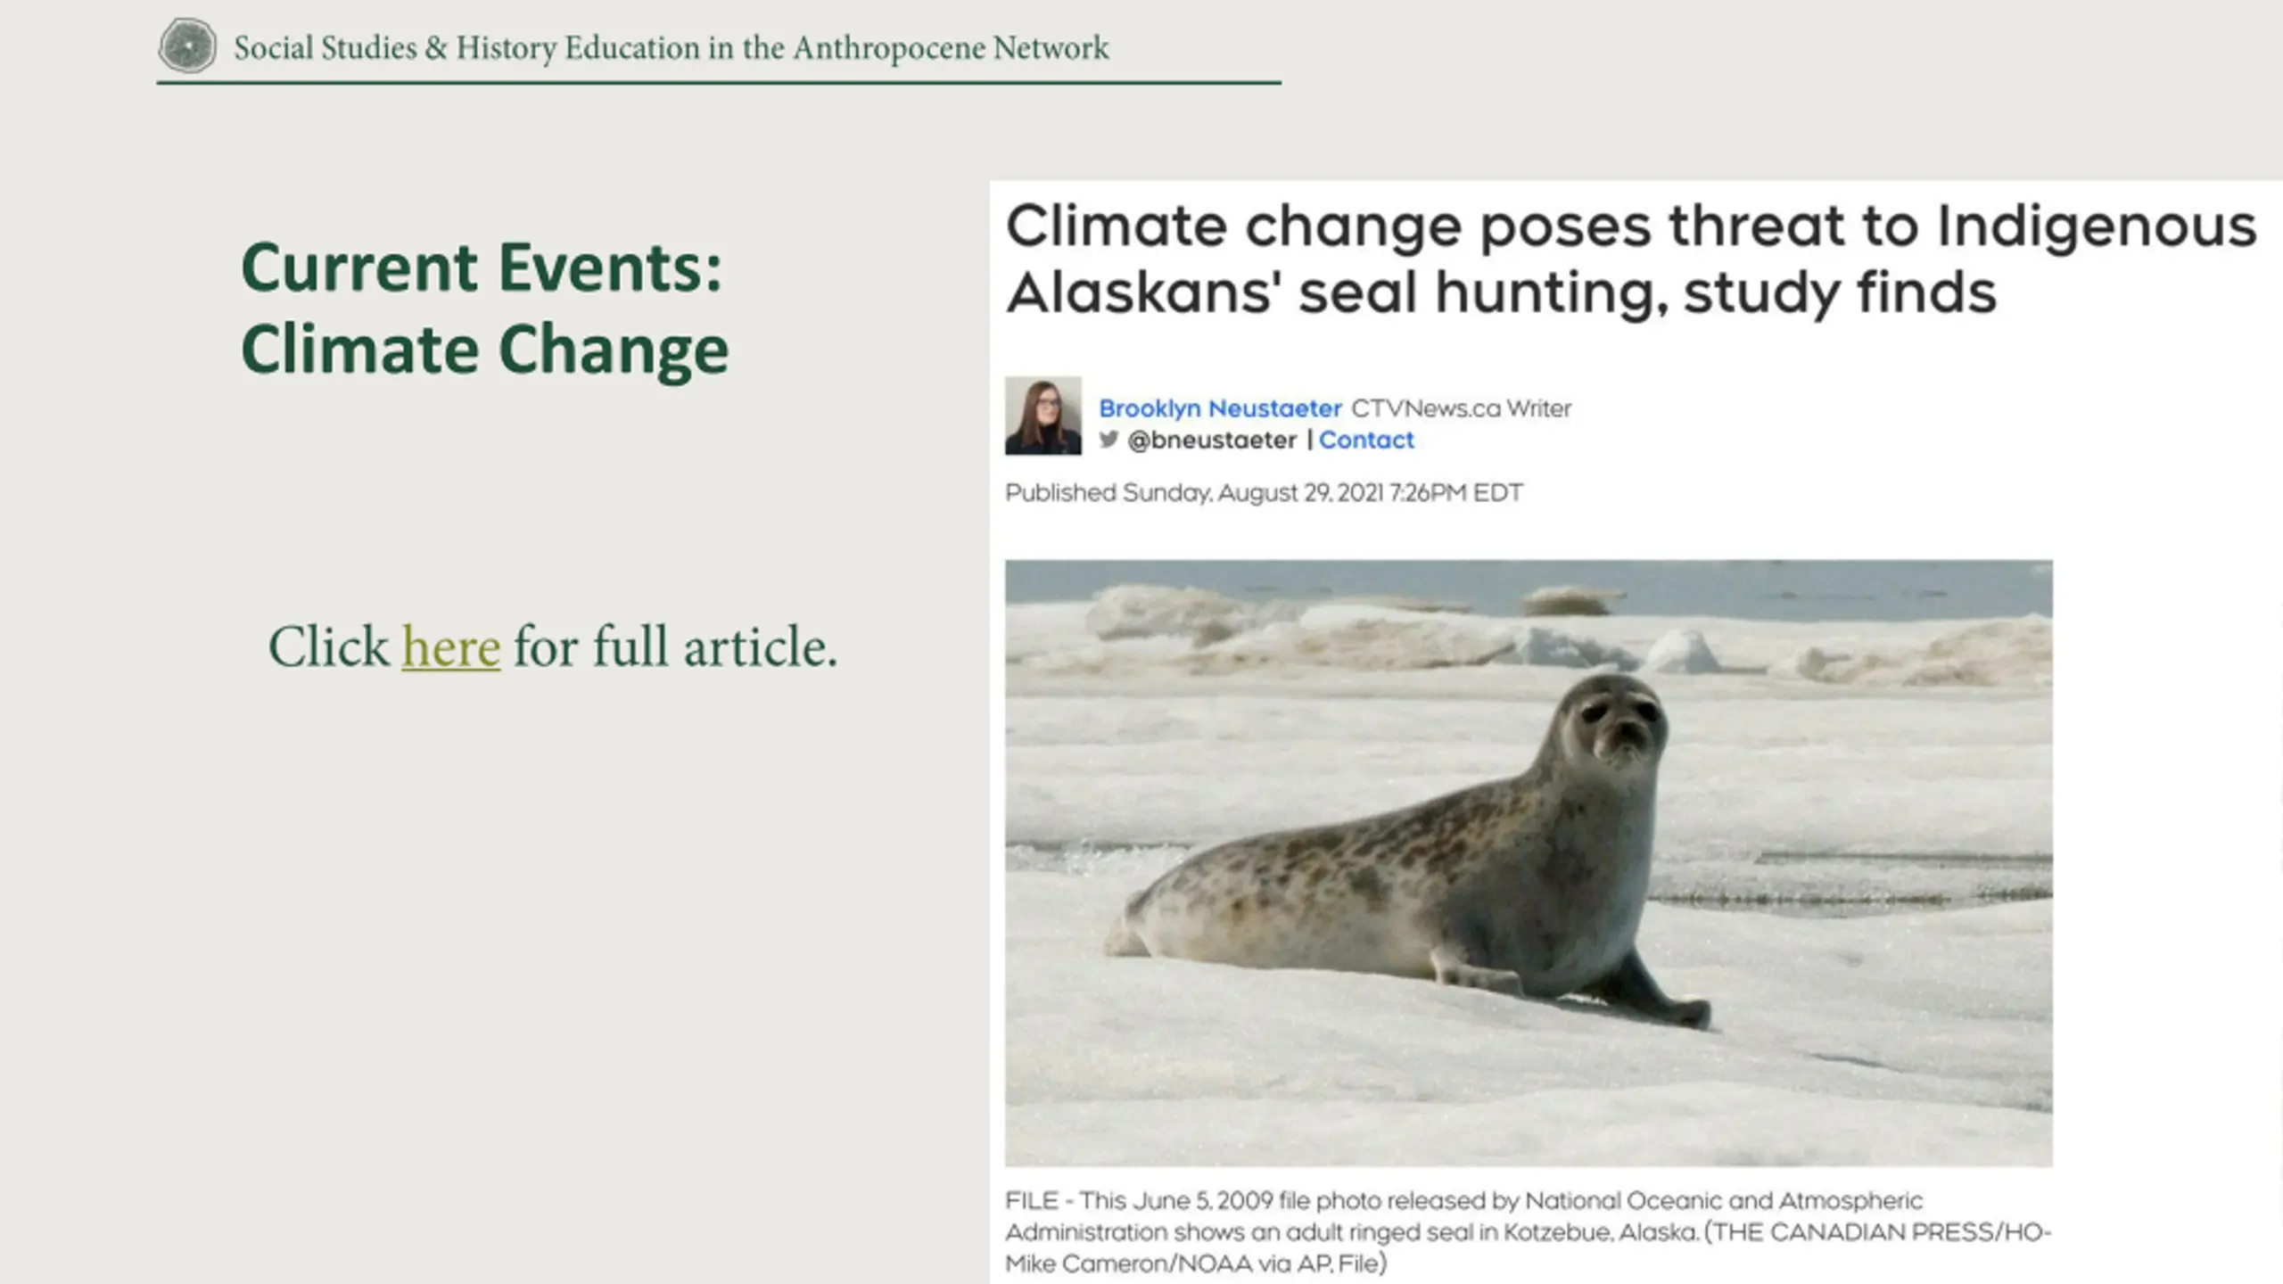Click the green header underline
The image size is (2283, 1284).
tap(719, 83)
